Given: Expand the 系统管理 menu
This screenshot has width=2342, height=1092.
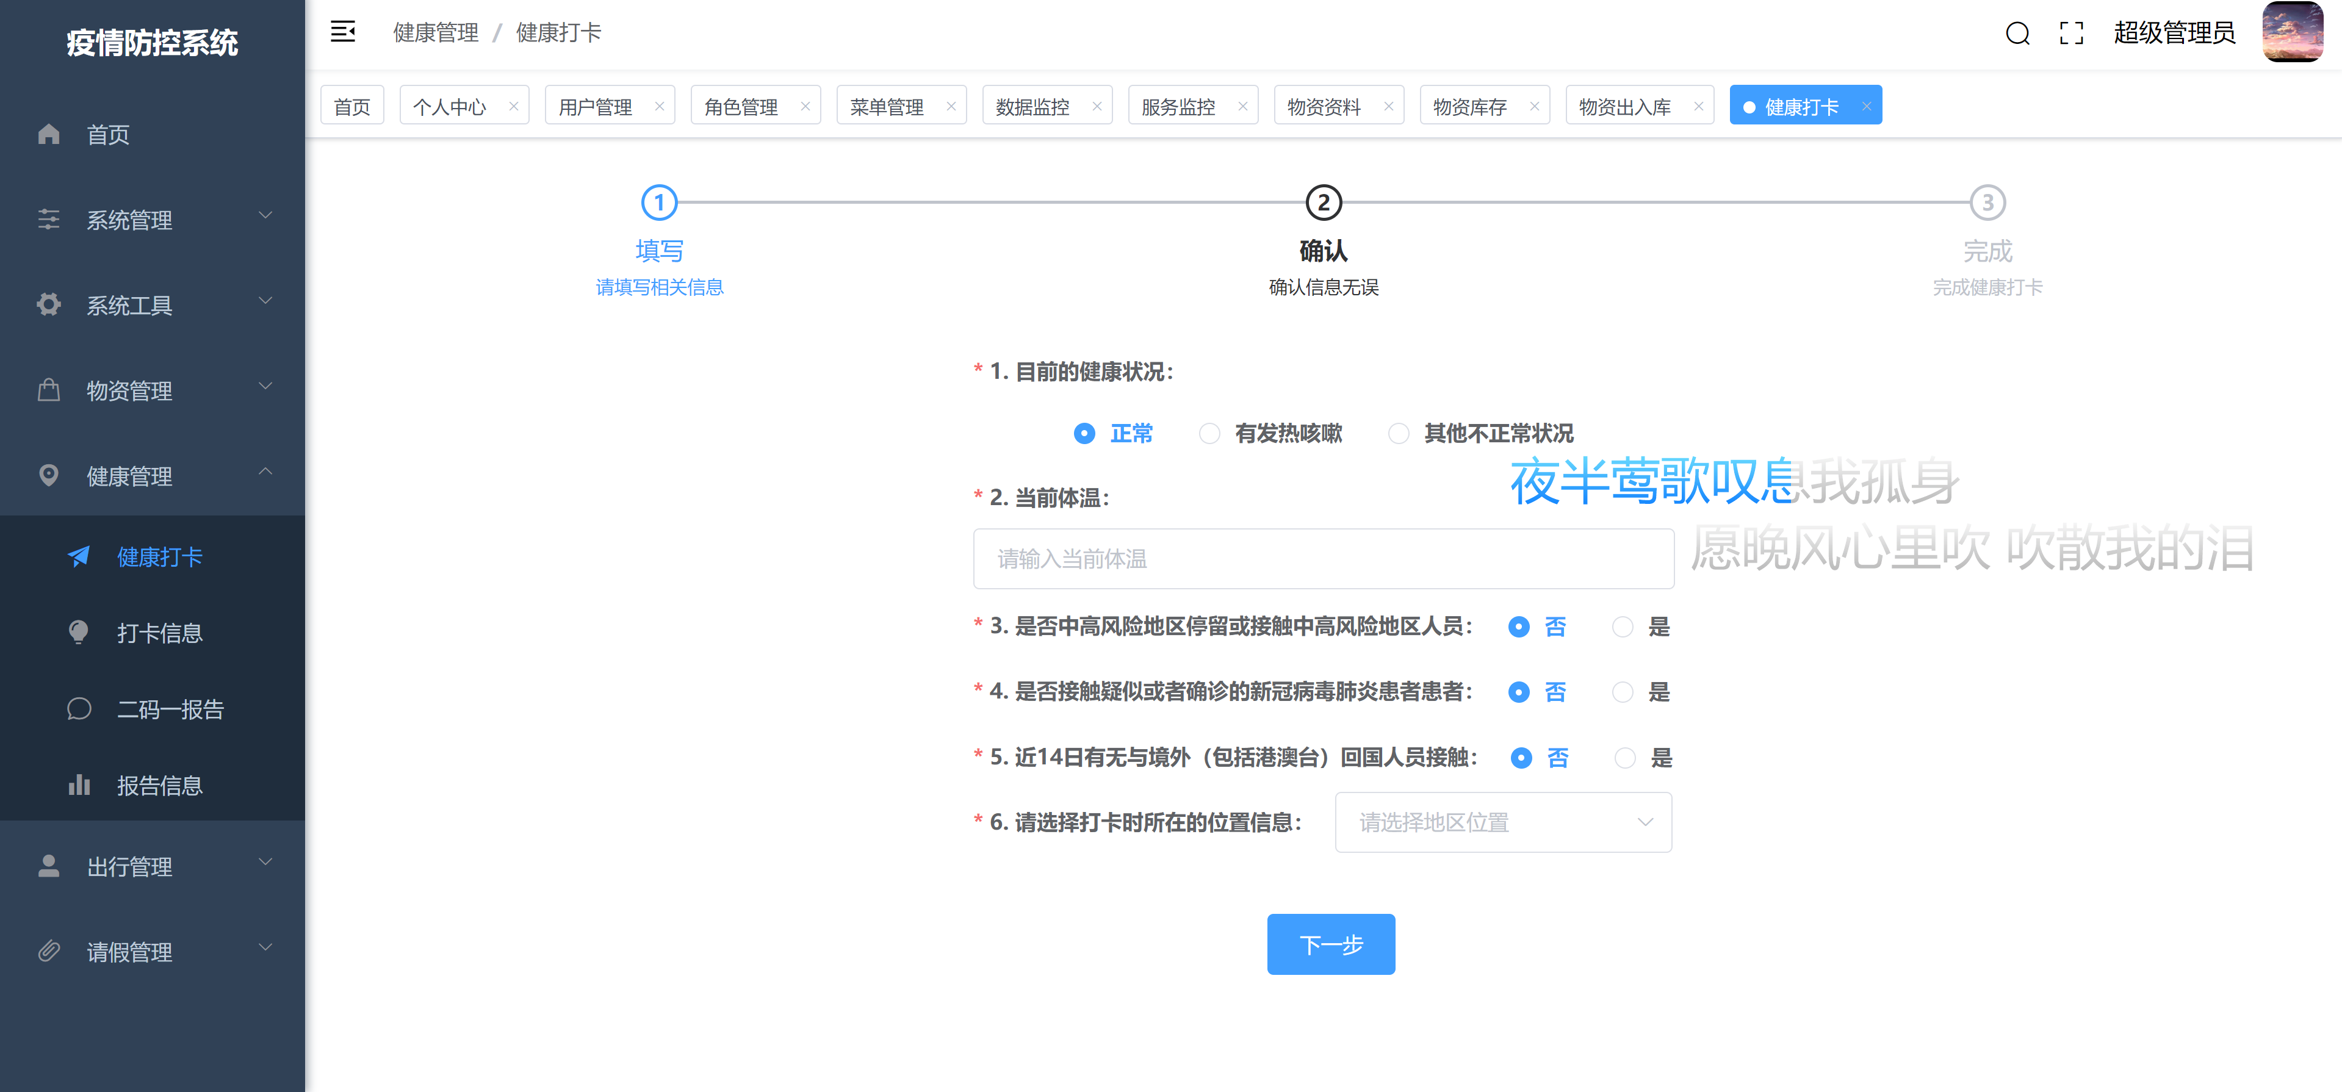Looking at the screenshot, I should coord(130,220).
